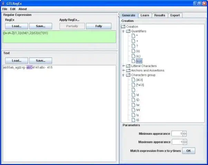Select the Characters group tree label

coord(143,75)
